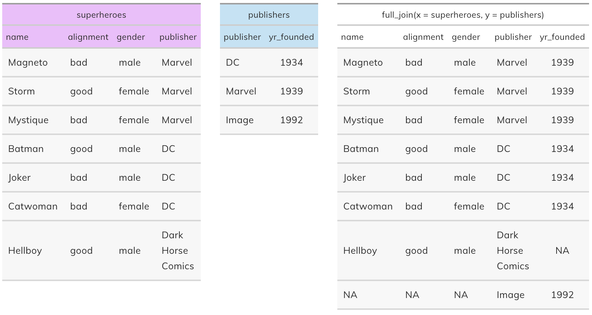Select the Joker cell in the joined table

click(x=354, y=177)
